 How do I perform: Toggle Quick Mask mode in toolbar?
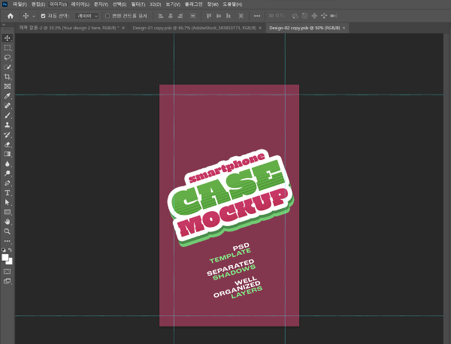8,271
